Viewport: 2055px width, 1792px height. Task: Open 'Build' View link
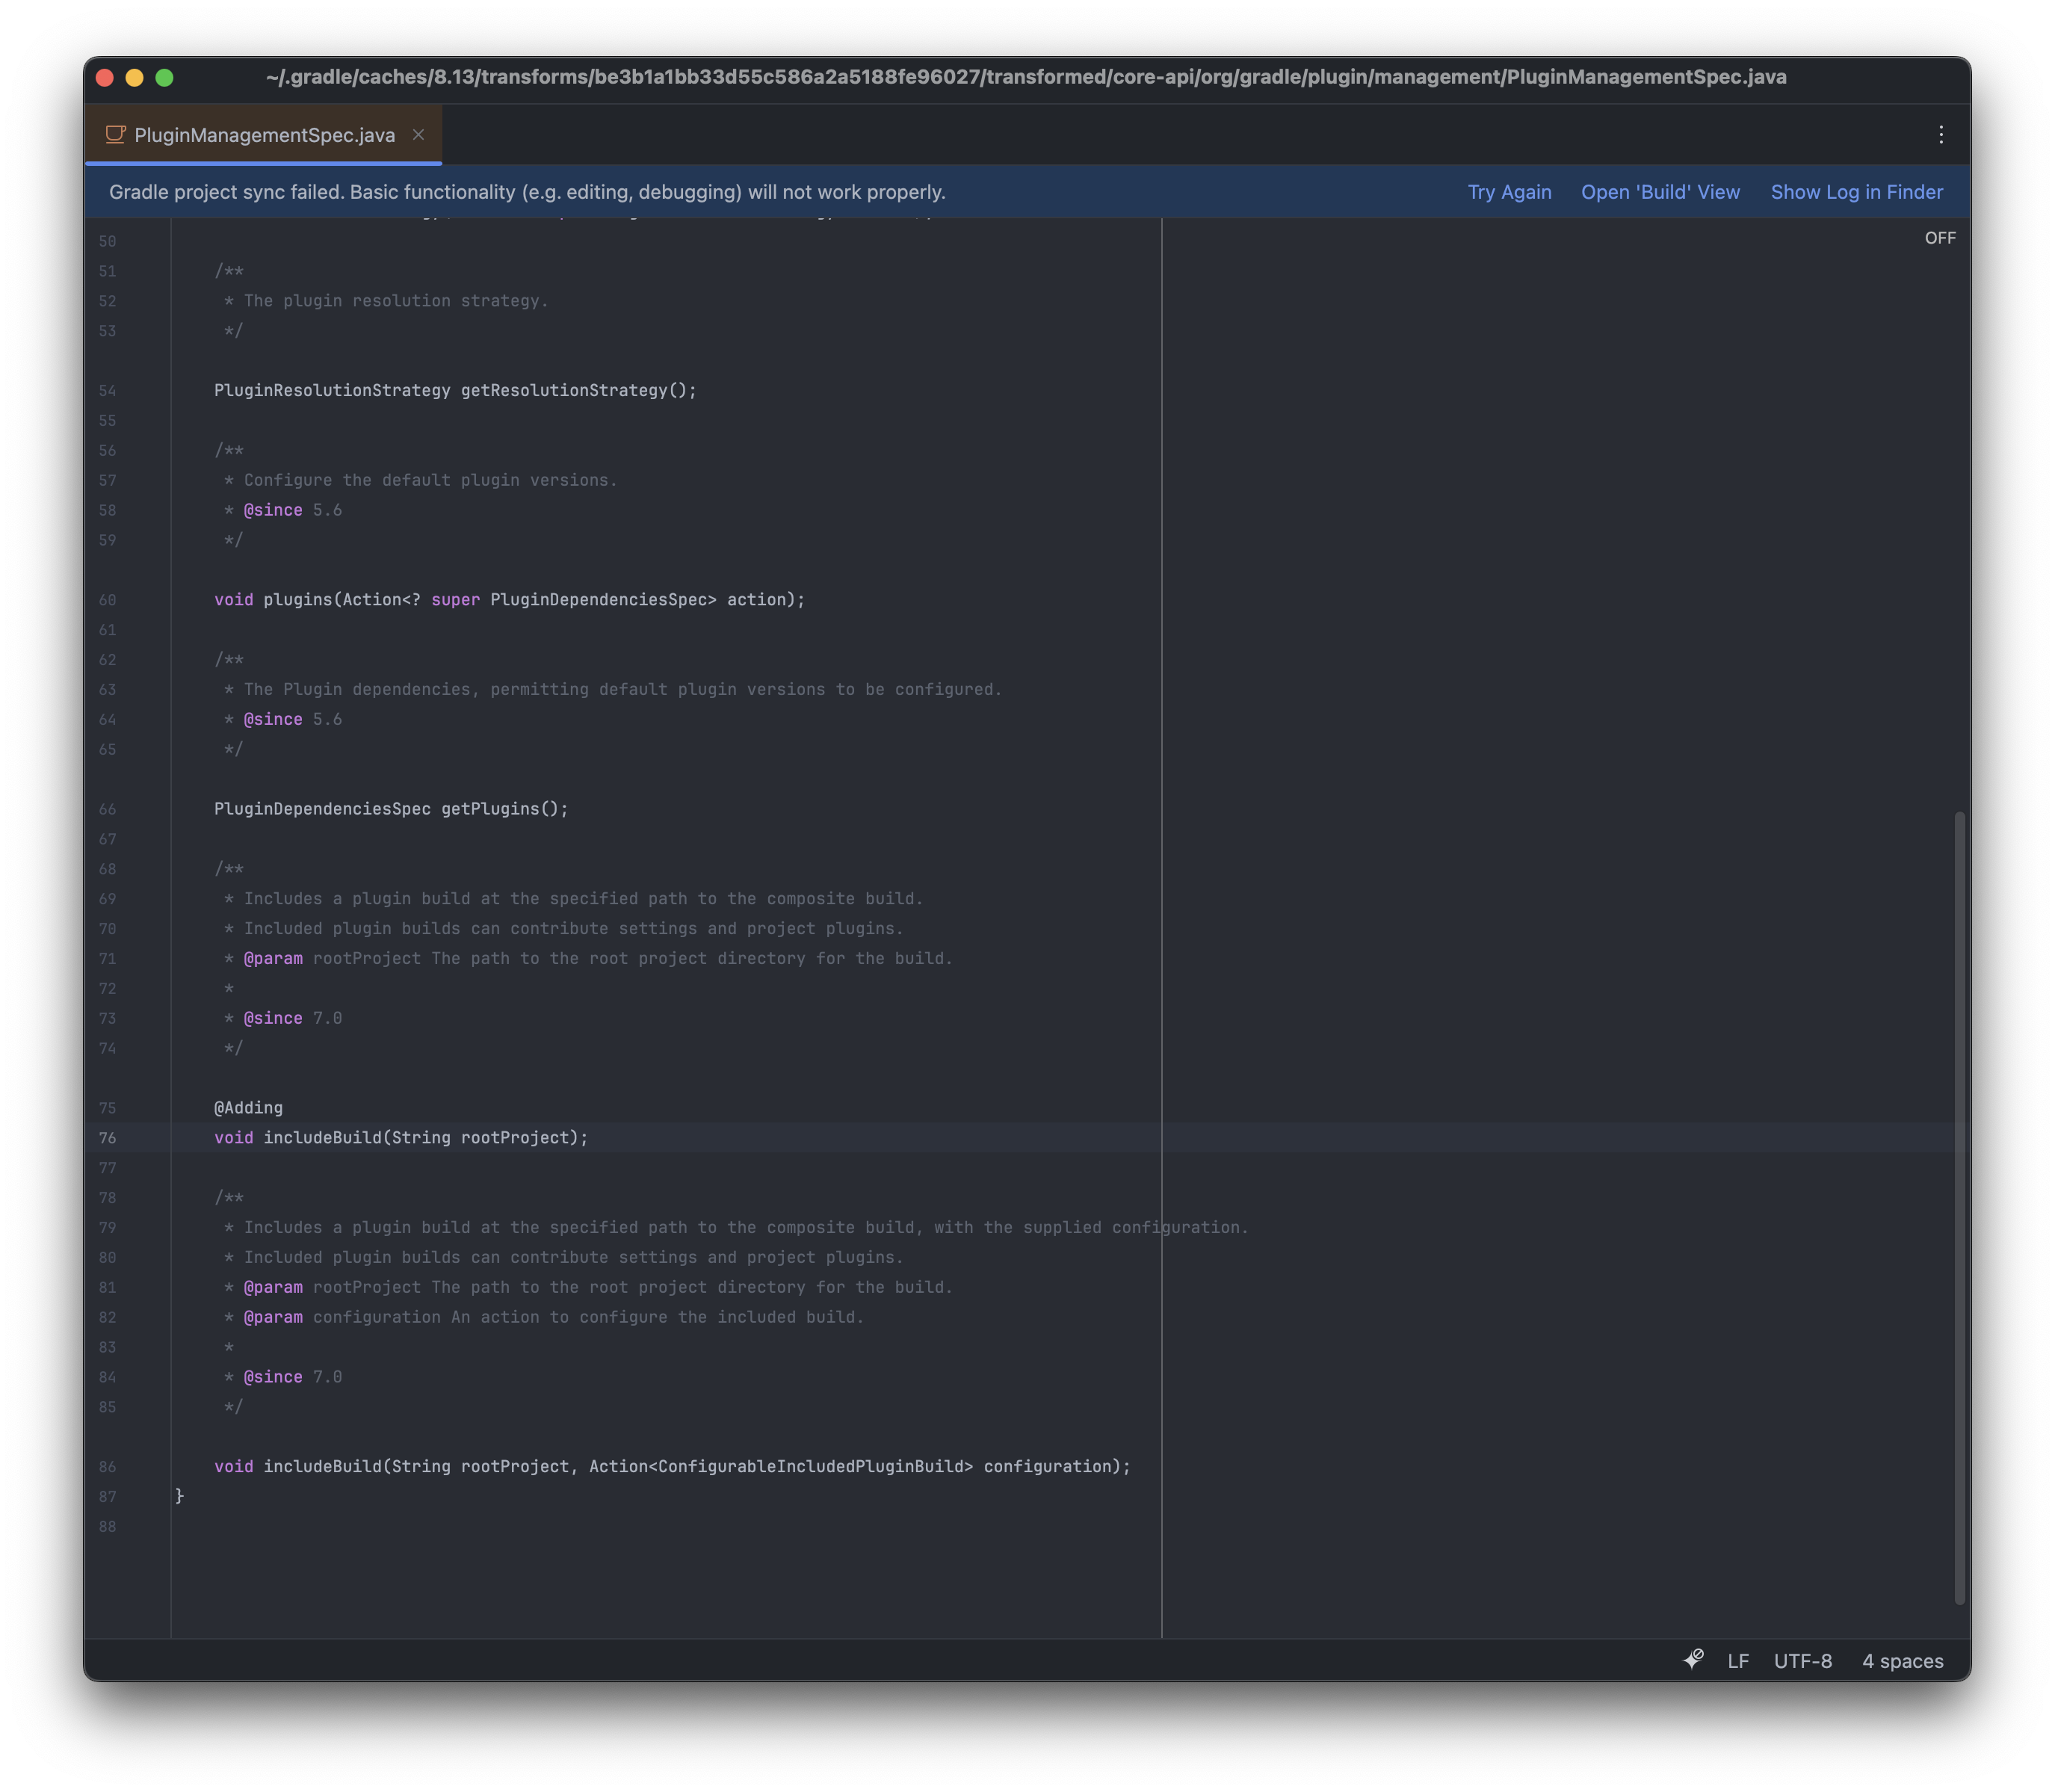click(x=1660, y=192)
